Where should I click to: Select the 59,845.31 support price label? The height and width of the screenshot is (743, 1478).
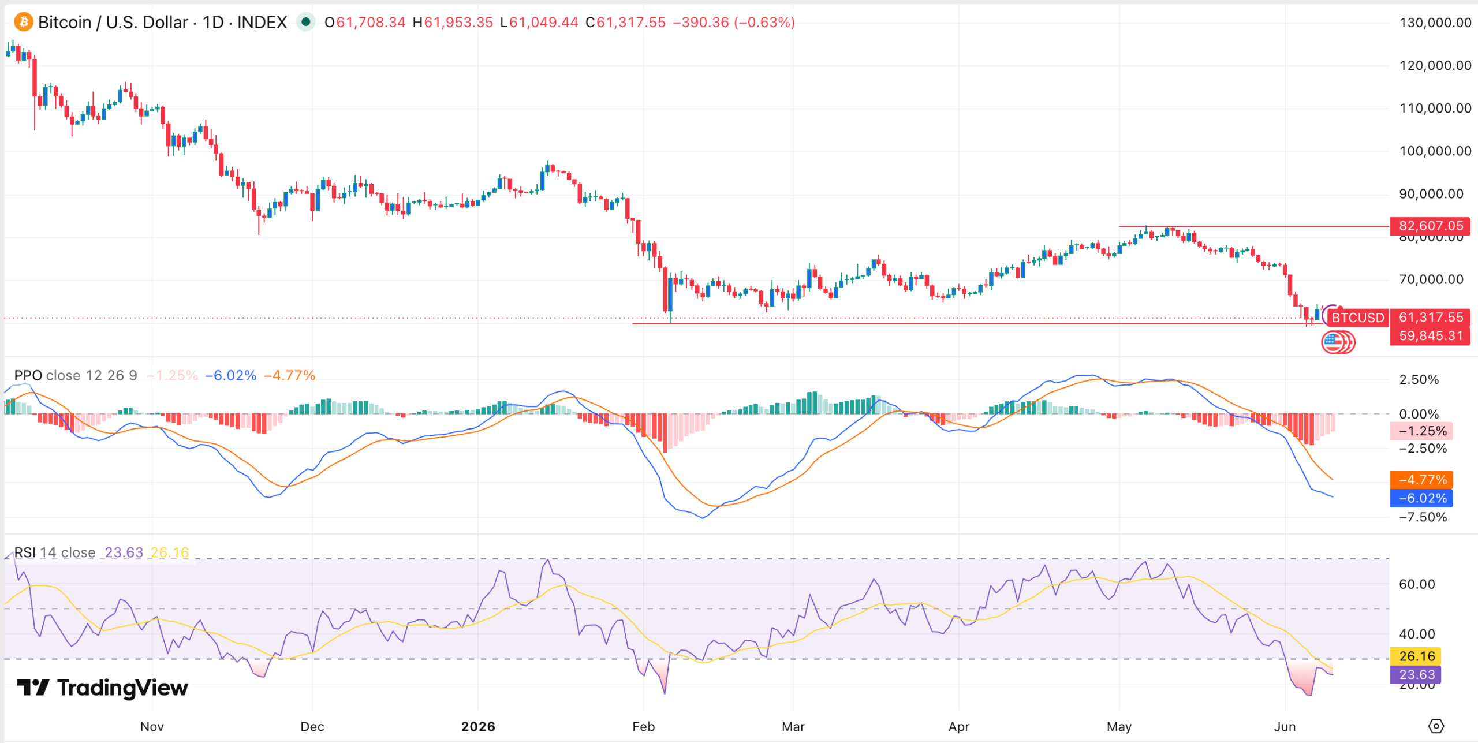tap(1431, 335)
